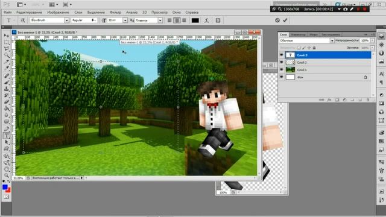Screen dimensions: 386x217
Task: Select the Rectangular Marquee tool
Action: point(7,42)
